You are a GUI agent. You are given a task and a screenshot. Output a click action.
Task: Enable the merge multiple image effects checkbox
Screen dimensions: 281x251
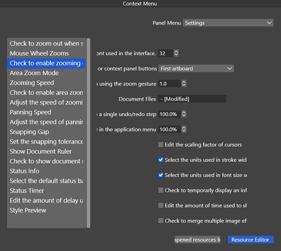[x=161, y=221]
